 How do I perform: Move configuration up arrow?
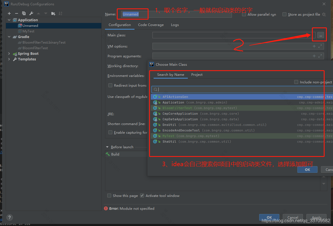(38, 13)
